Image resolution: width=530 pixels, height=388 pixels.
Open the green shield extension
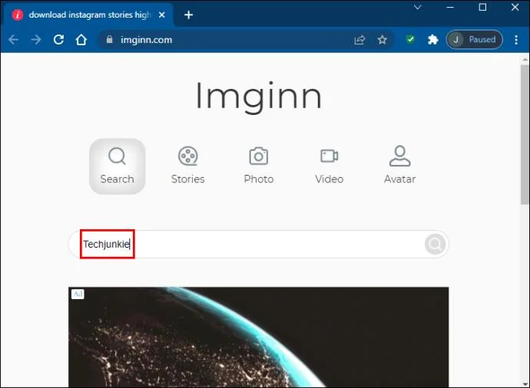(x=410, y=39)
